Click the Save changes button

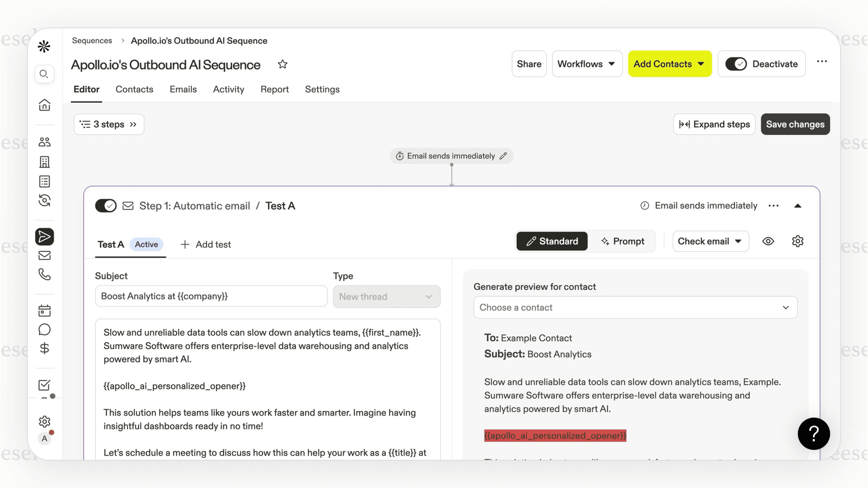795,124
